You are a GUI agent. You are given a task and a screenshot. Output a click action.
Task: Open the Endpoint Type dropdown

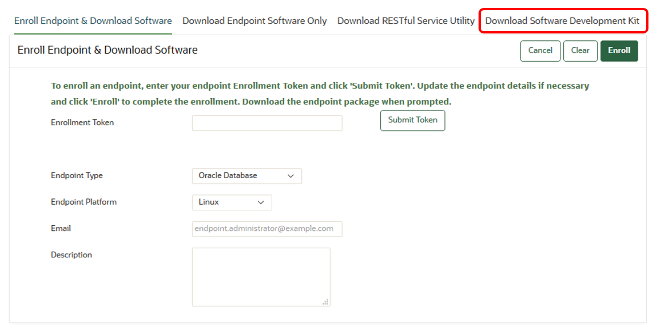point(247,176)
